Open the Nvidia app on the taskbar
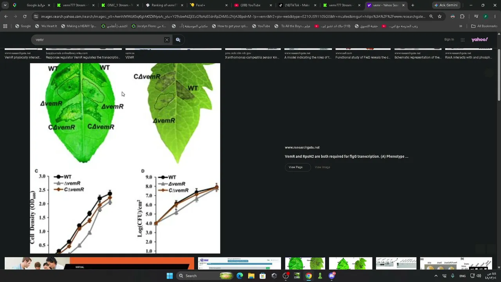 pyautogui.click(x=297, y=276)
